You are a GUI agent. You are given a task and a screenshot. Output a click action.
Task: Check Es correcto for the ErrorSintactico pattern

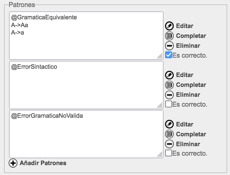(x=168, y=104)
